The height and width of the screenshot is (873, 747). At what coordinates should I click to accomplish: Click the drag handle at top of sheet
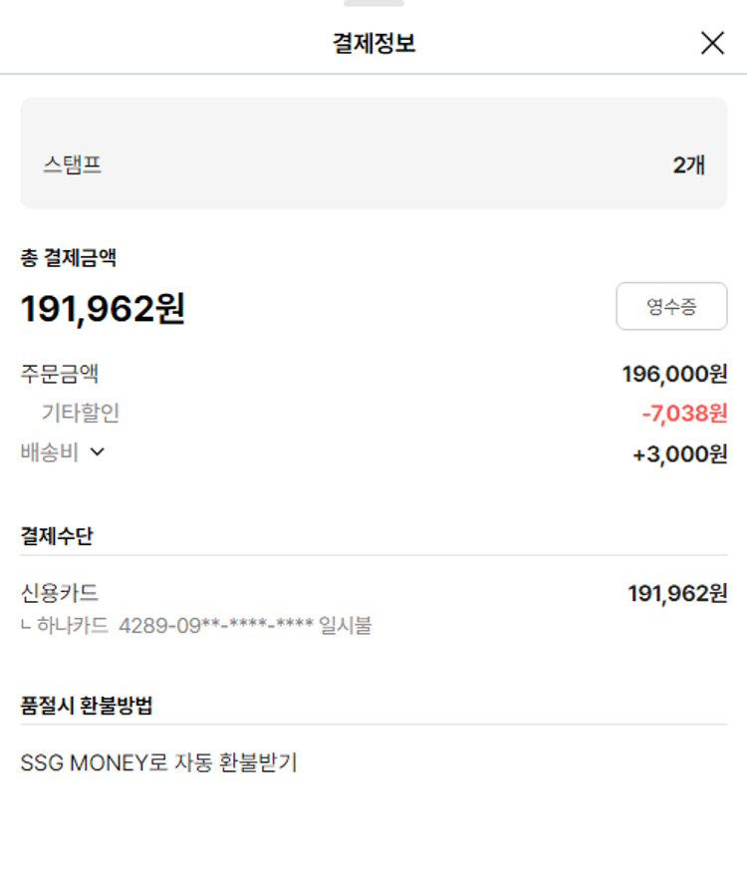point(373,3)
